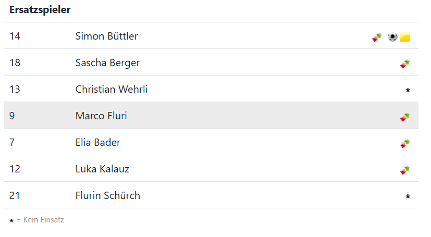Click Elia Bader's substitution icon

(x=405, y=143)
